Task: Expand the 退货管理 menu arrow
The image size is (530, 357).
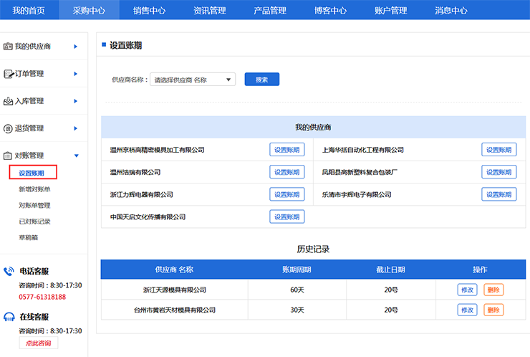Action: pos(76,128)
